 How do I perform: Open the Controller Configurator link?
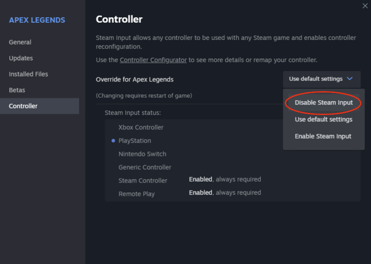(153, 60)
